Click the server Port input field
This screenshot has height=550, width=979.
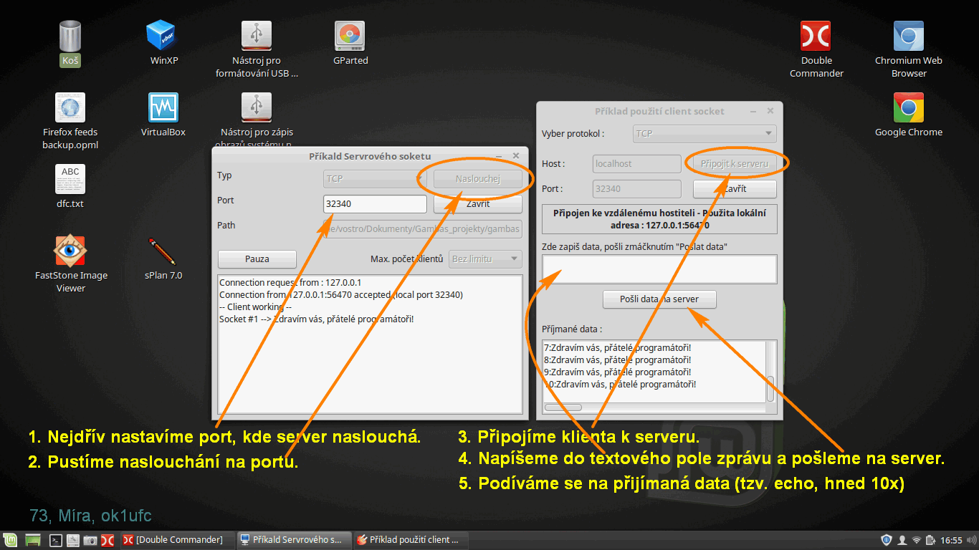pos(375,203)
